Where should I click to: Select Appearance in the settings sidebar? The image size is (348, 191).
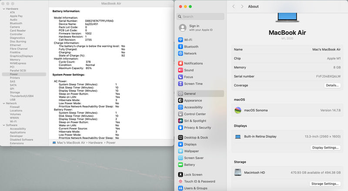193,100
